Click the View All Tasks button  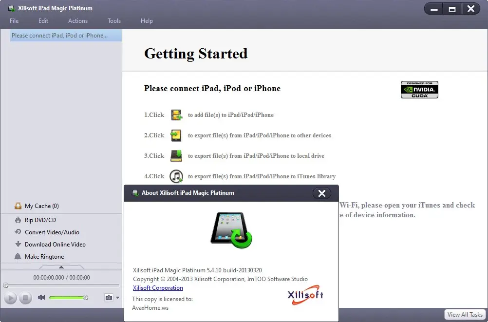(x=465, y=315)
